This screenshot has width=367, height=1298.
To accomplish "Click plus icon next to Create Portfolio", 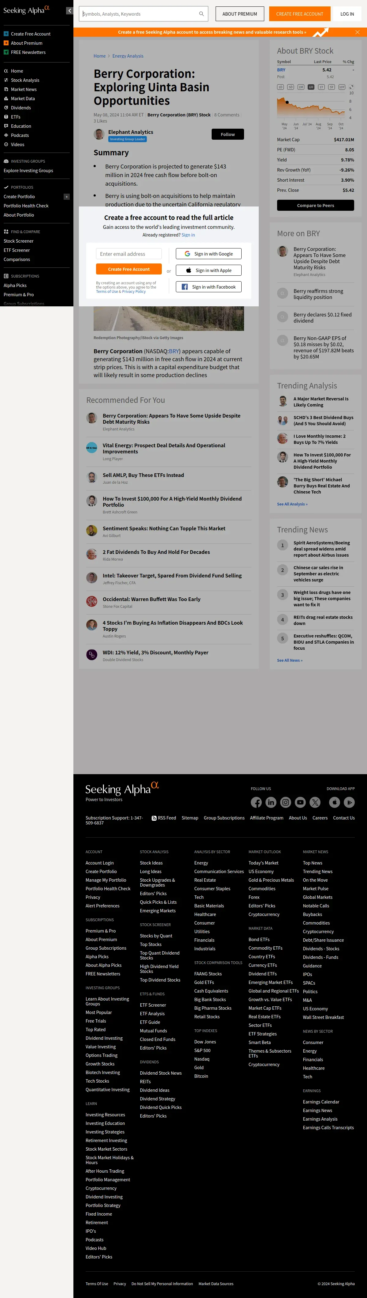I will pyautogui.click(x=66, y=196).
